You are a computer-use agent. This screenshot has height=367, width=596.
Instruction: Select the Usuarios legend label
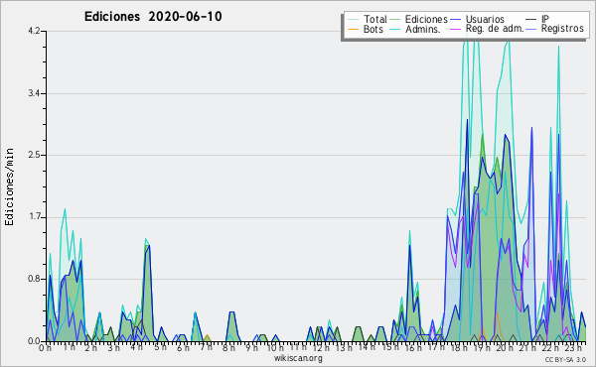[485, 19]
